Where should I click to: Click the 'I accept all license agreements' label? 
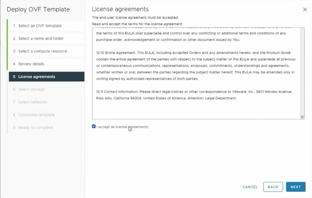pos(123,127)
